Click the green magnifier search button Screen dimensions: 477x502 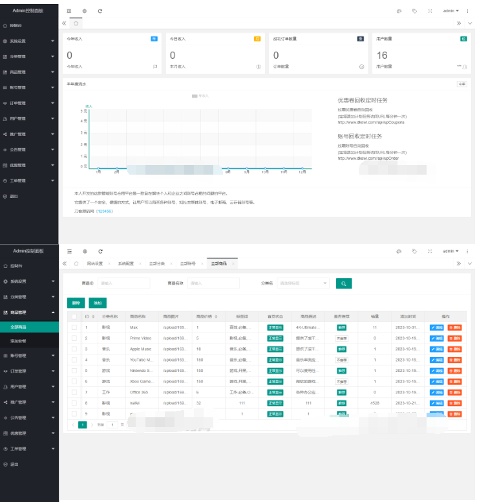coord(344,283)
